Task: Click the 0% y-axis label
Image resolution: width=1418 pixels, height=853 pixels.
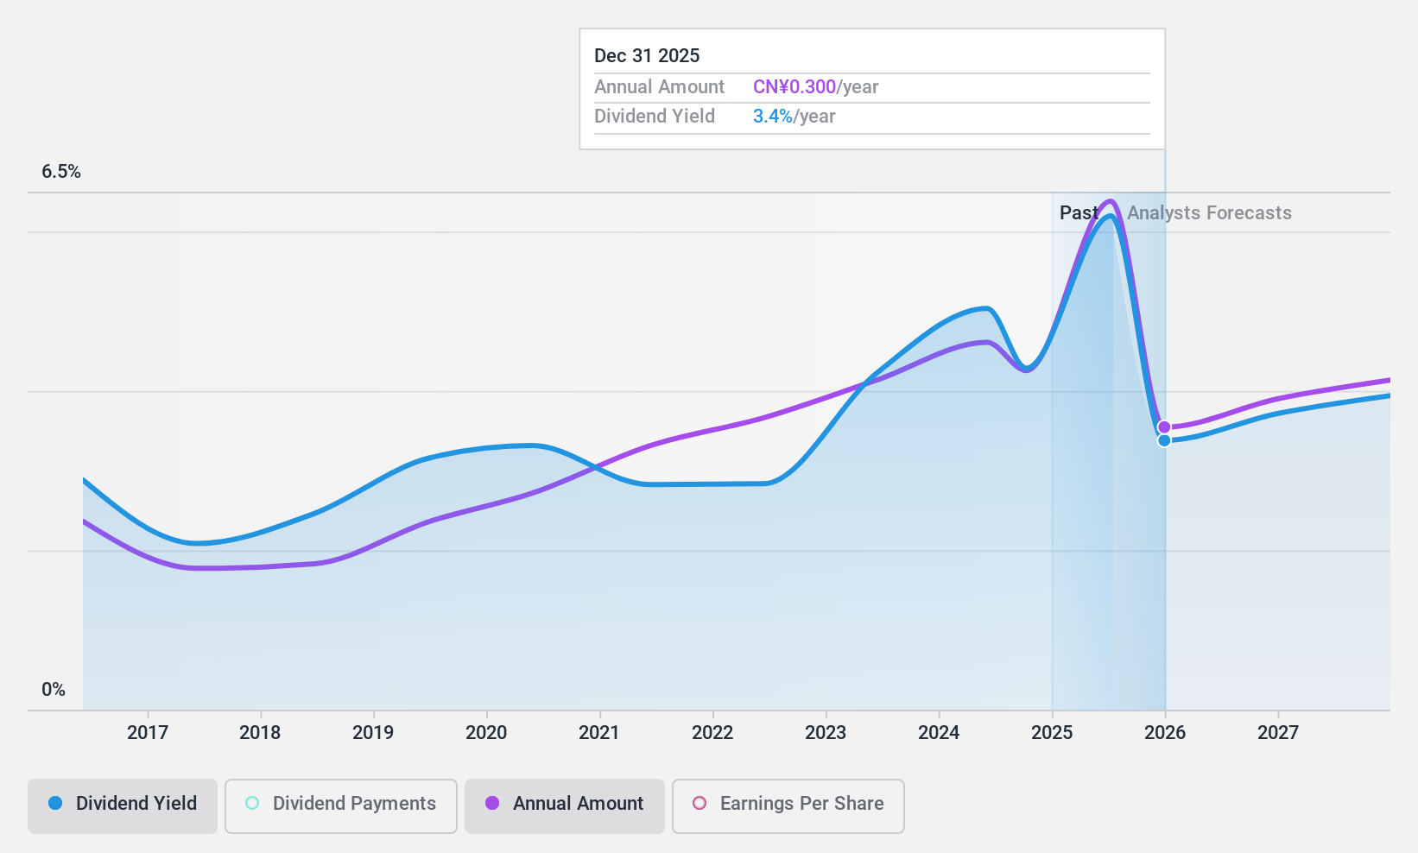Action: (54, 690)
